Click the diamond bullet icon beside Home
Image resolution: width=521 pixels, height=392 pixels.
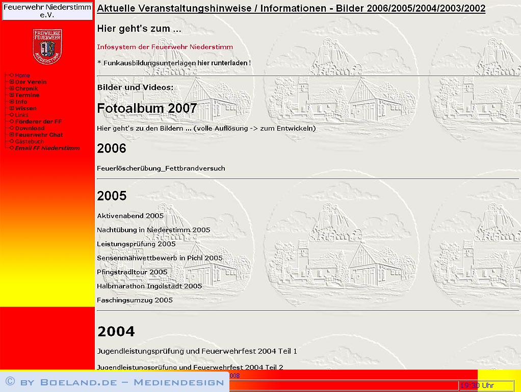click(x=12, y=75)
